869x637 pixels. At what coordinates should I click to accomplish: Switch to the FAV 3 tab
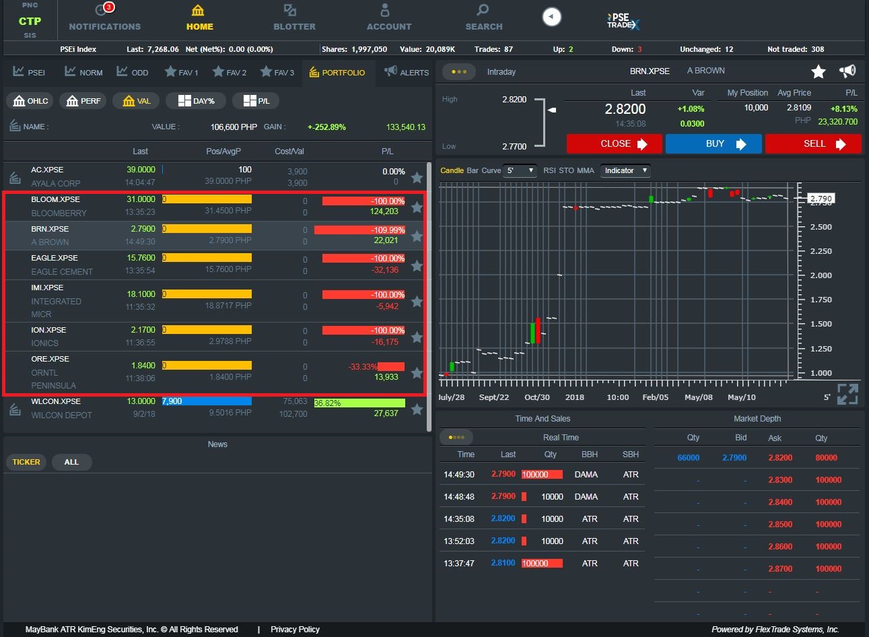pyautogui.click(x=277, y=72)
